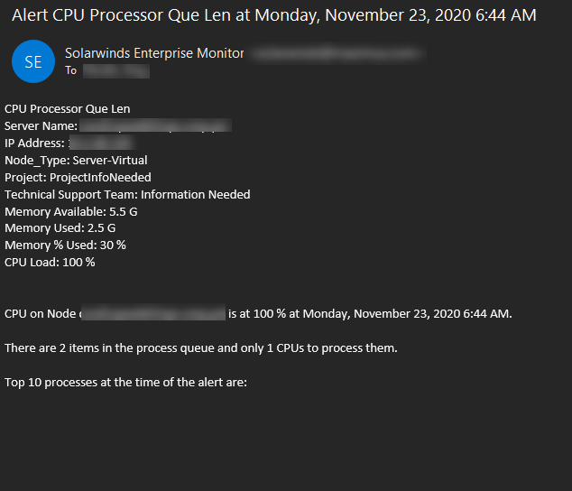Image resolution: width=572 pixels, height=491 pixels.
Task: Select the blurred server name value
Action: coord(155,125)
